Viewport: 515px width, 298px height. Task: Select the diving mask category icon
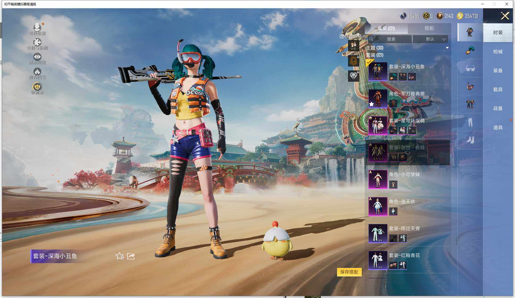[470, 86]
